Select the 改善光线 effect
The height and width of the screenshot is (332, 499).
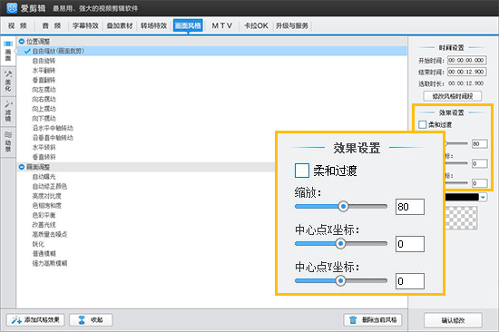coord(44,225)
